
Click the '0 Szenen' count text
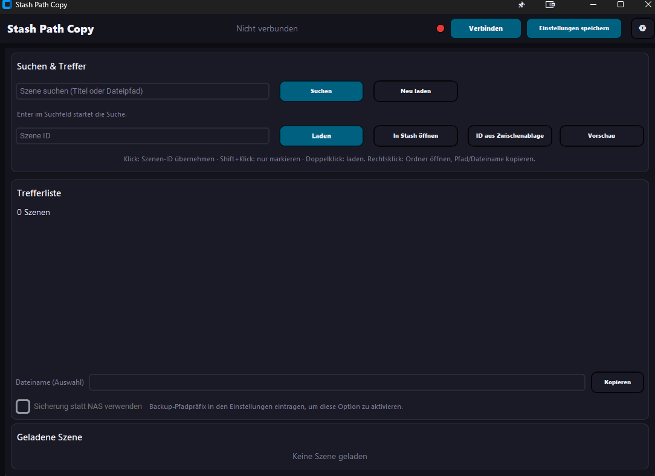(x=33, y=212)
